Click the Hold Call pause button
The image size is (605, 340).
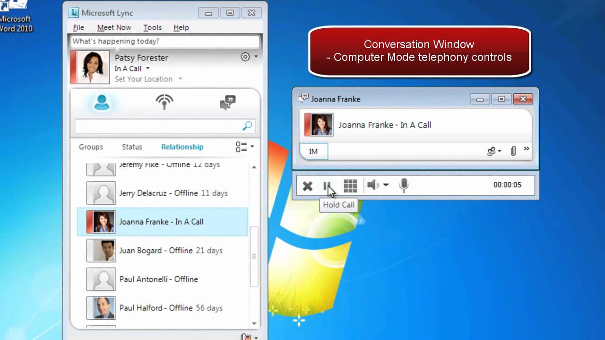point(327,186)
